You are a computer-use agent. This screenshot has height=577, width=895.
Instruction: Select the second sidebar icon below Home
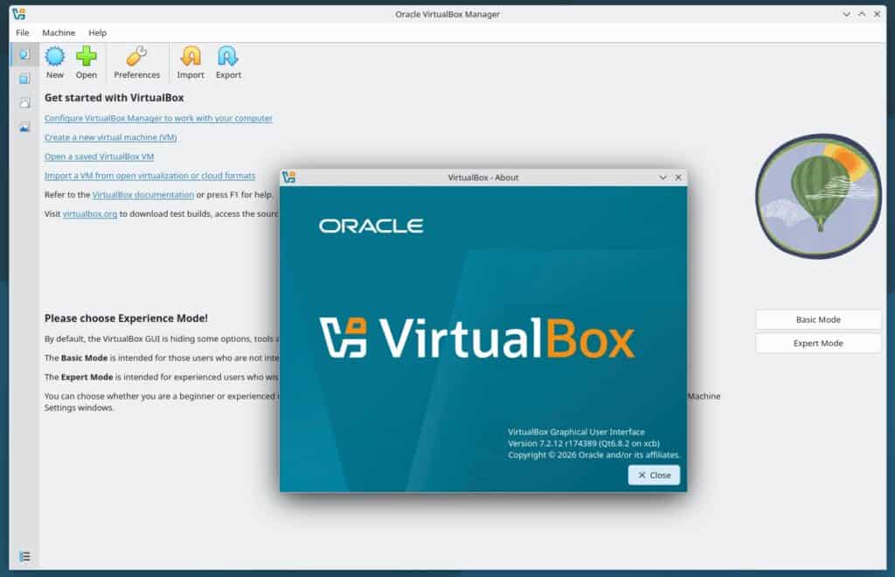[x=24, y=78]
